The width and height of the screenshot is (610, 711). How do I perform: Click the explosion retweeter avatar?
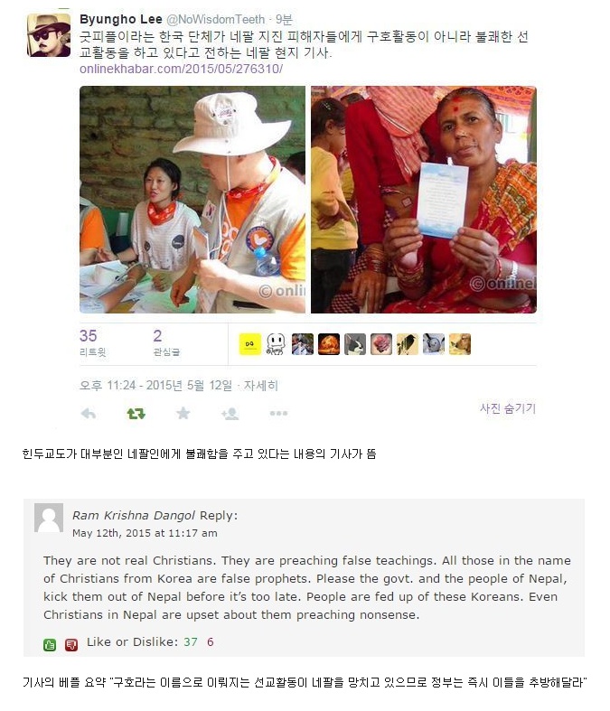point(329,344)
